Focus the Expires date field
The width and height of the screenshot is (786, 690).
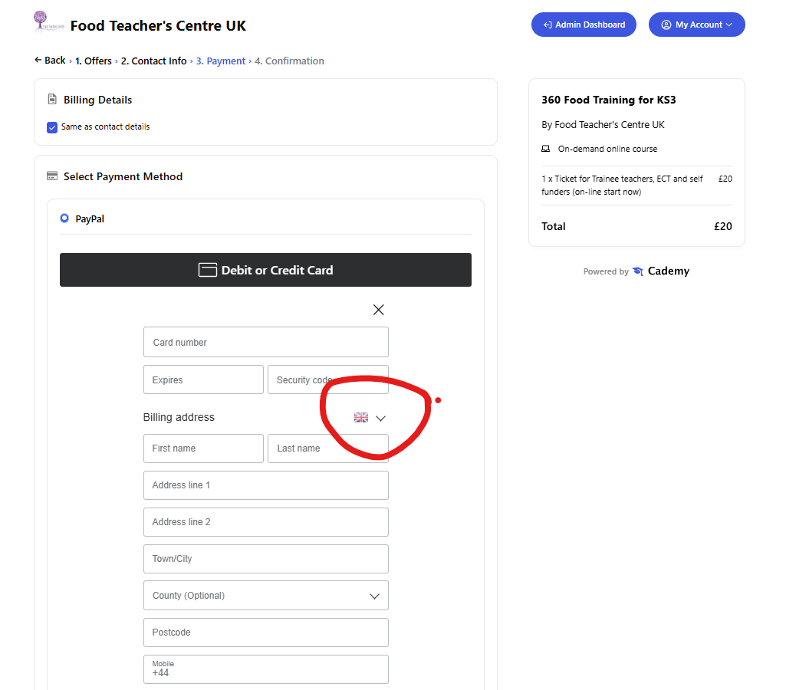coord(203,379)
